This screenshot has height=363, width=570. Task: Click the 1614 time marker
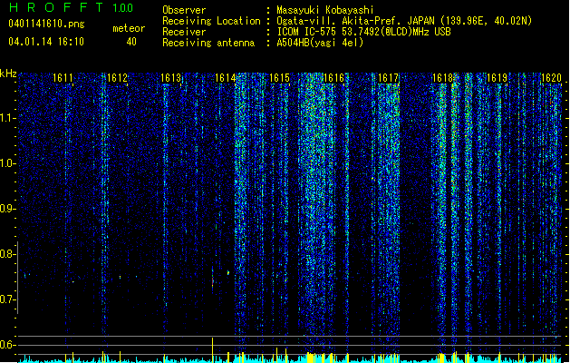(x=226, y=78)
